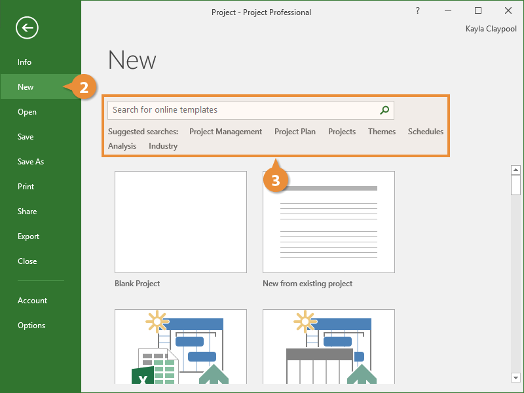Click the scrollbar down arrow
Image resolution: width=524 pixels, height=393 pixels.
click(515, 377)
